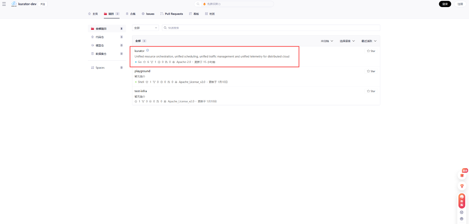The width and height of the screenshot is (469, 224).
Task: Click the floating trophy icon
Action: pyautogui.click(x=462, y=186)
